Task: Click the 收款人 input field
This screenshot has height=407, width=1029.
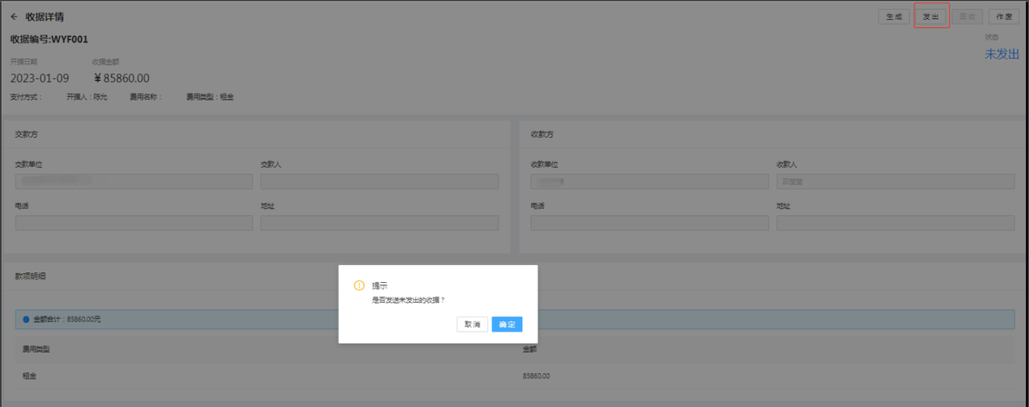Action: click(x=895, y=182)
